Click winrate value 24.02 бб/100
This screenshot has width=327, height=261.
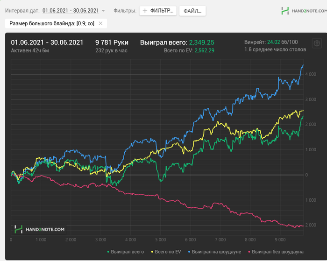pos(282,42)
